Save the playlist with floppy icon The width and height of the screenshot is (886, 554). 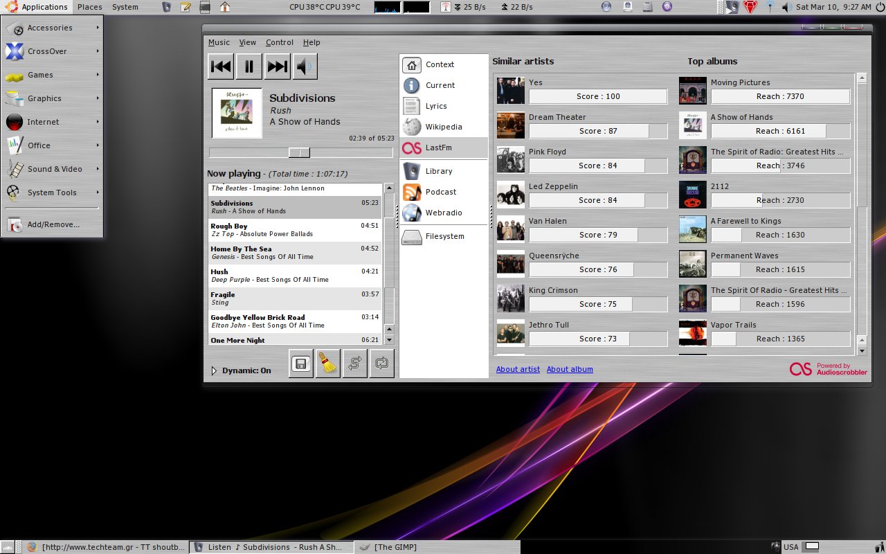301,364
